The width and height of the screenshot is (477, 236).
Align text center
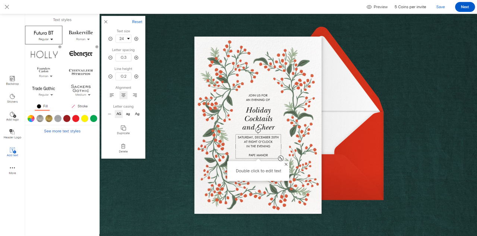click(x=123, y=95)
